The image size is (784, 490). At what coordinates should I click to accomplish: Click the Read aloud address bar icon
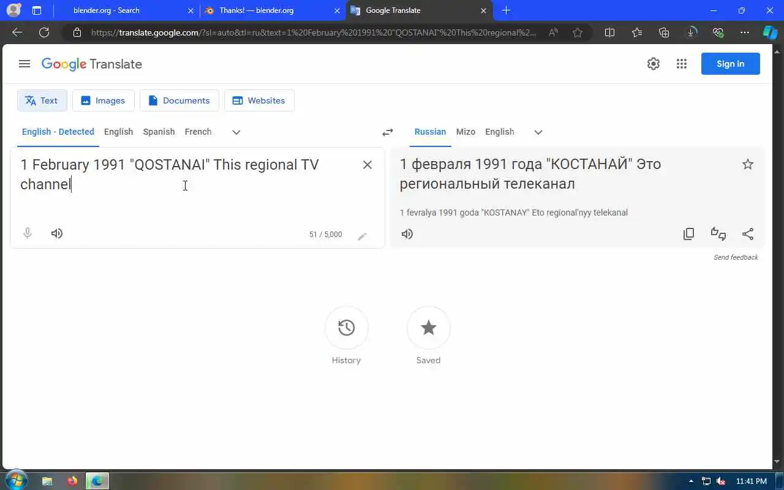(553, 32)
